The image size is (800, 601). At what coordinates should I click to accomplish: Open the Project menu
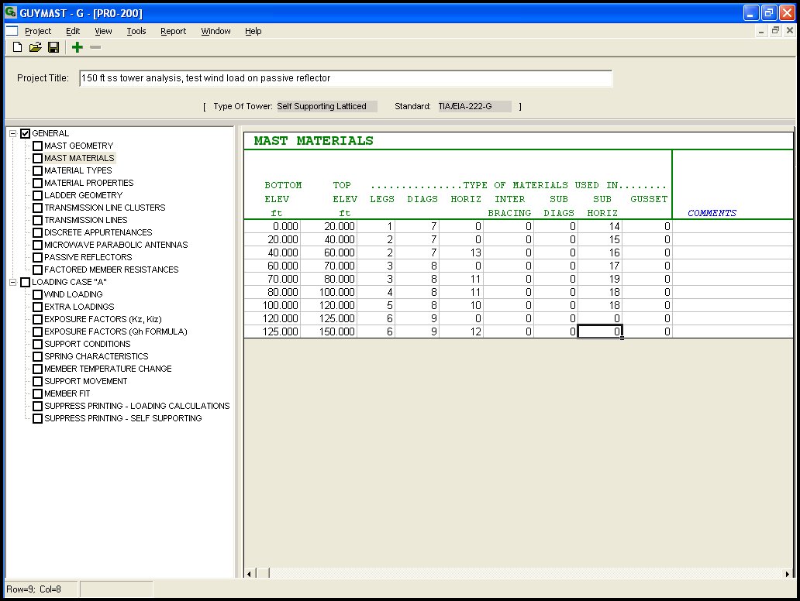pos(38,31)
